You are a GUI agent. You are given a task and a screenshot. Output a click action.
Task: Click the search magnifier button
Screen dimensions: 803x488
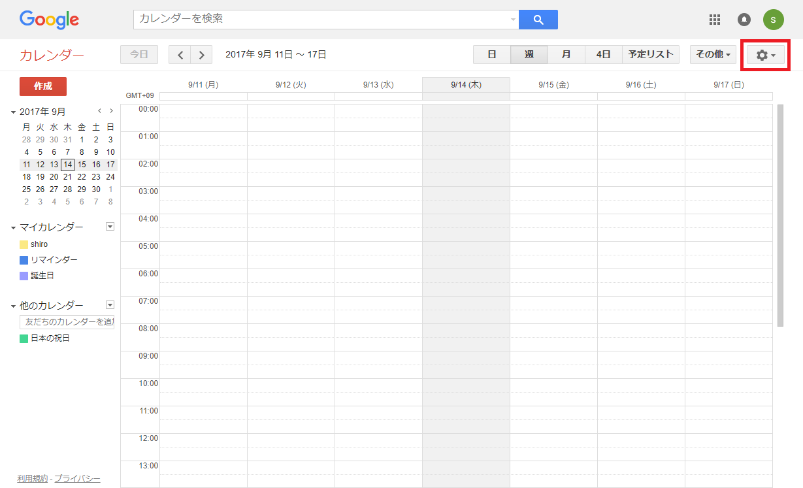click(x=538, y=20)
